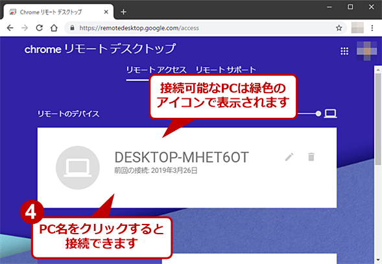Click the scrollbar up arrow
Viewport: 382px width, 264px height.
[378, 69]
